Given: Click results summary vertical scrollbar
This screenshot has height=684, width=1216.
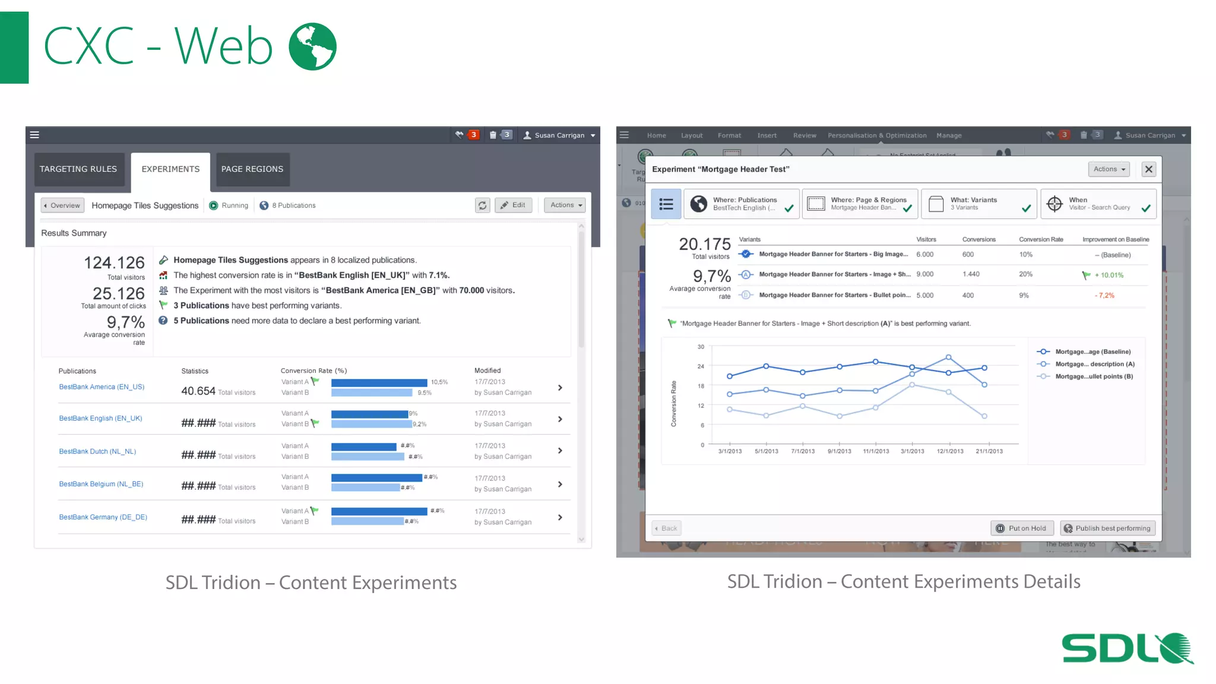Looking at the screenshot, I should click(581, 289).
